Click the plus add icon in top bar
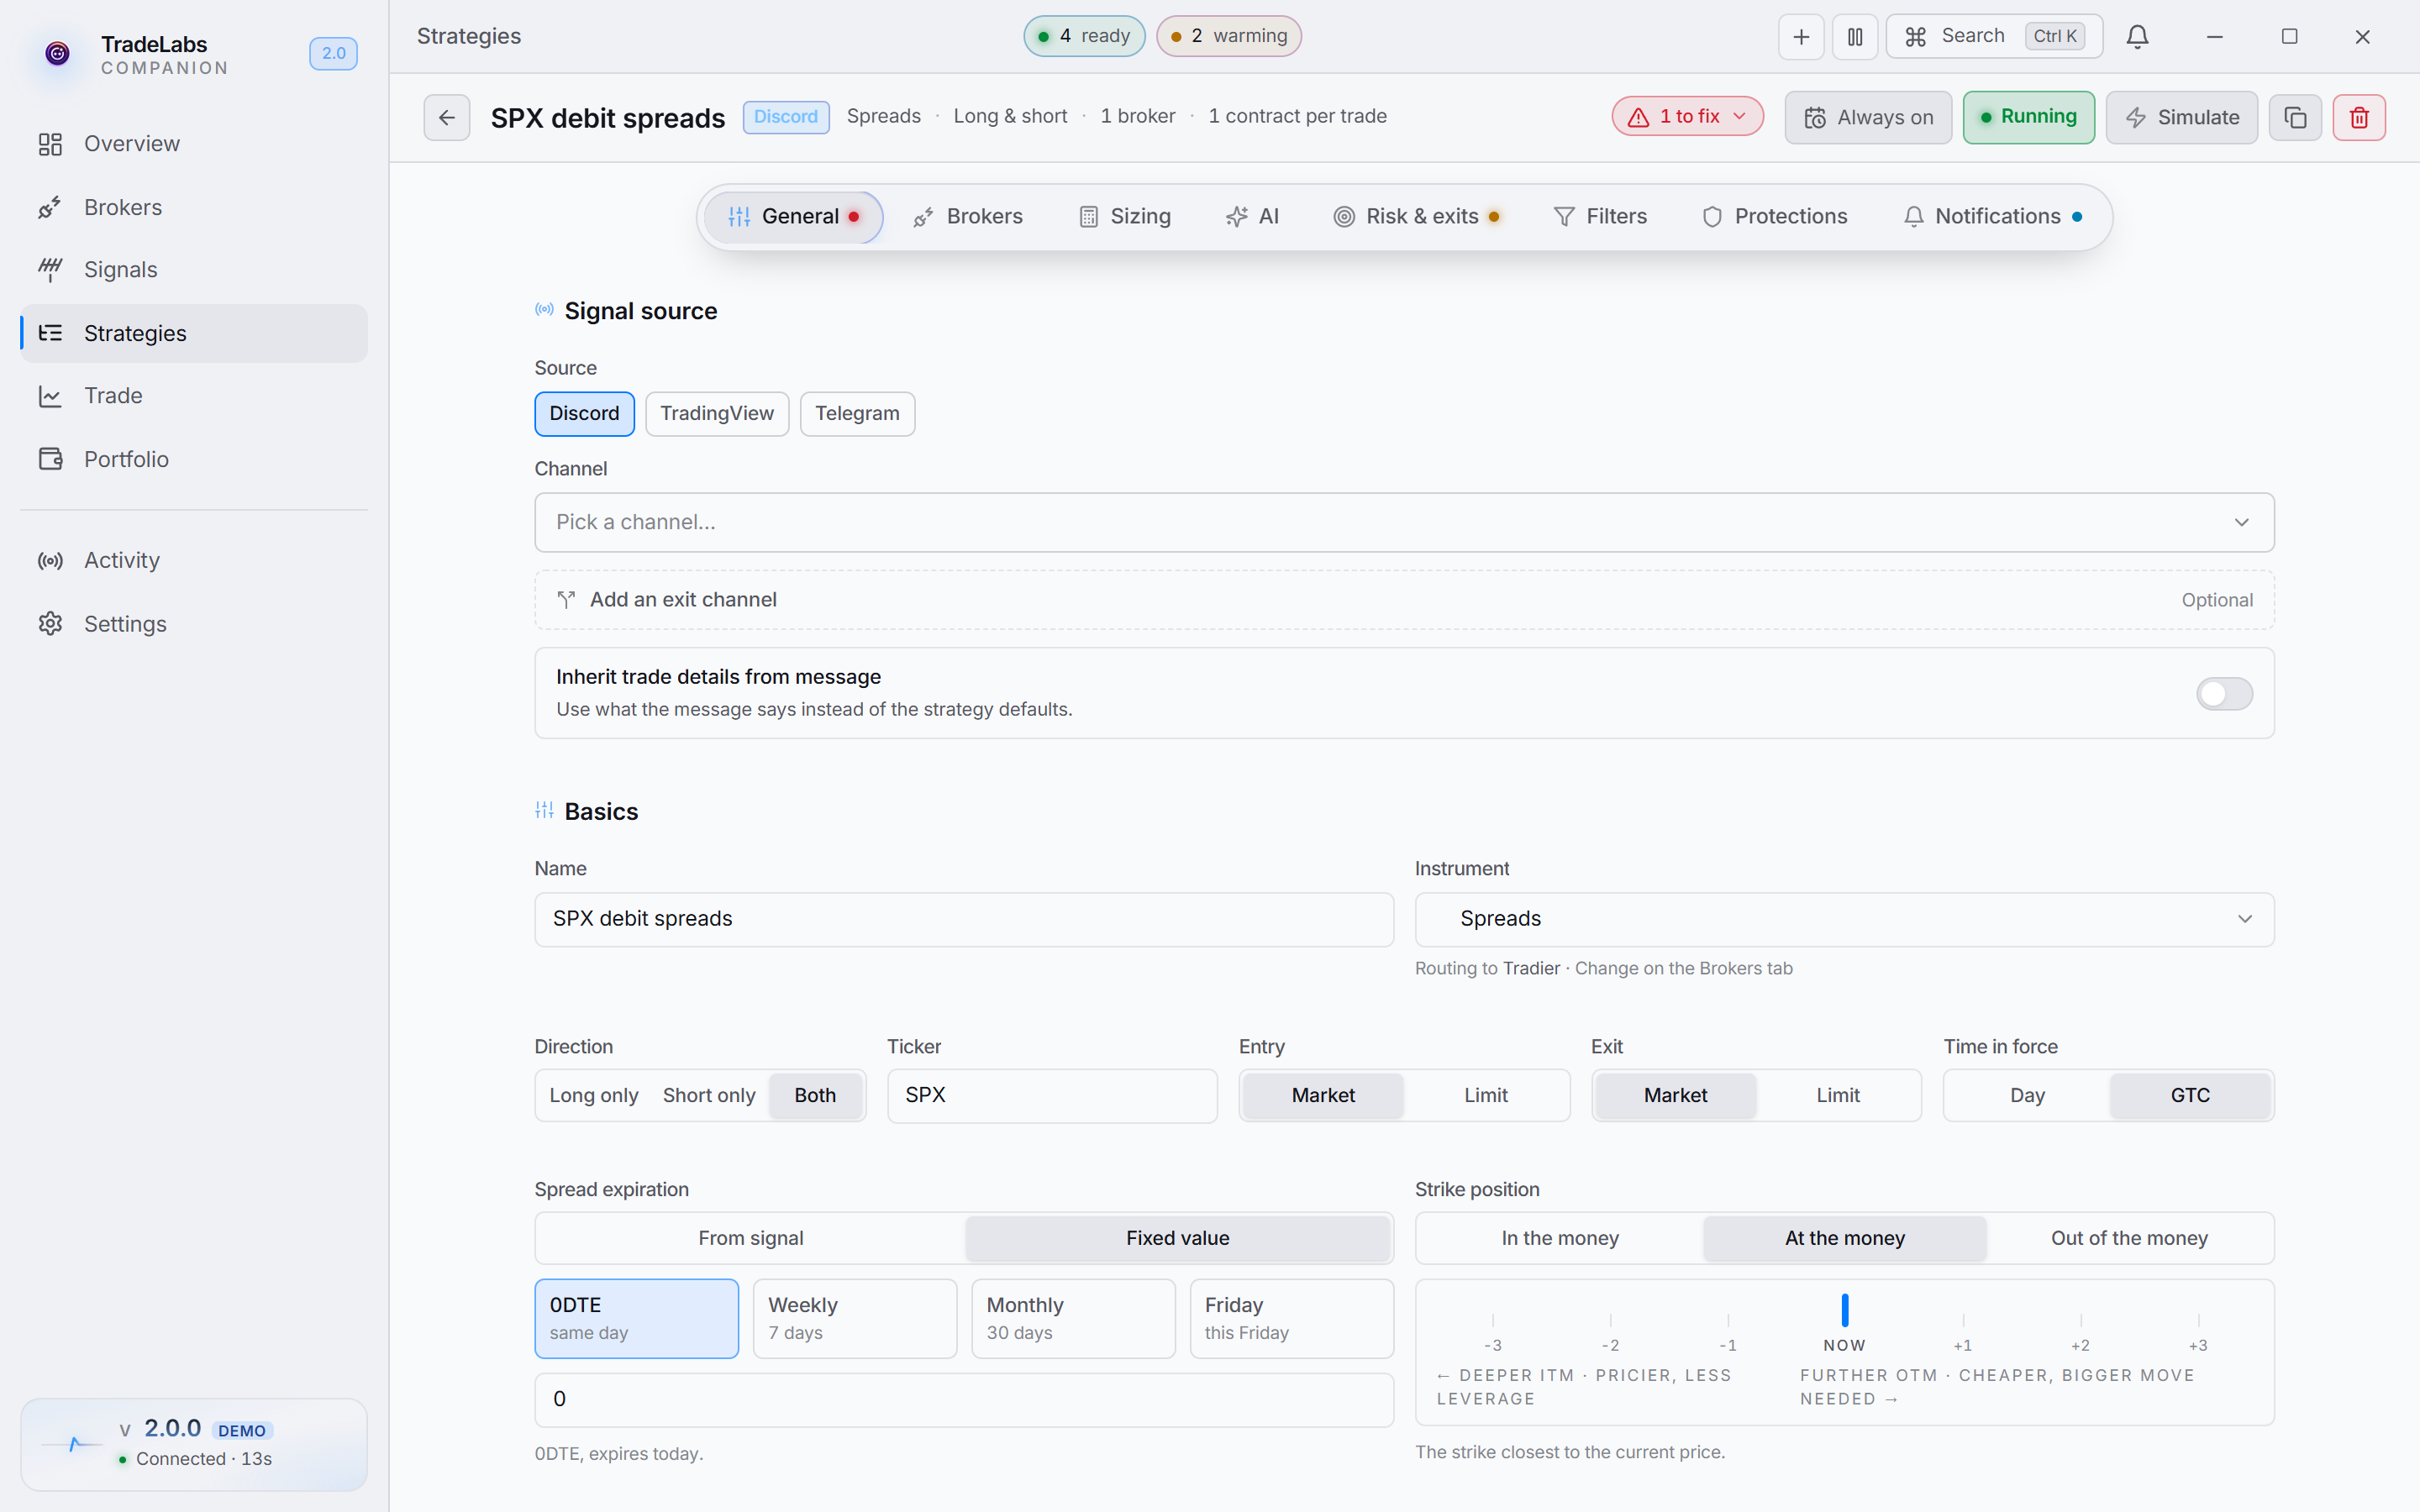2420x1512 pixels. tap(1801, 37)
